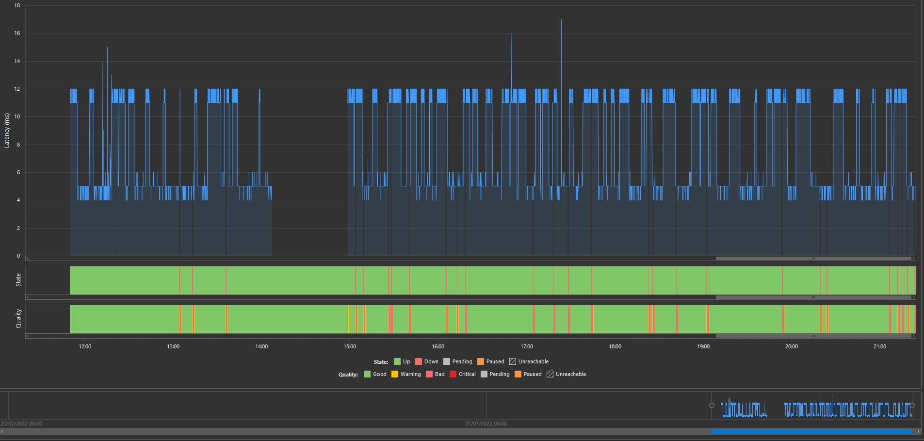Click the Warning quality legend swatch

[x=395, y=374]
